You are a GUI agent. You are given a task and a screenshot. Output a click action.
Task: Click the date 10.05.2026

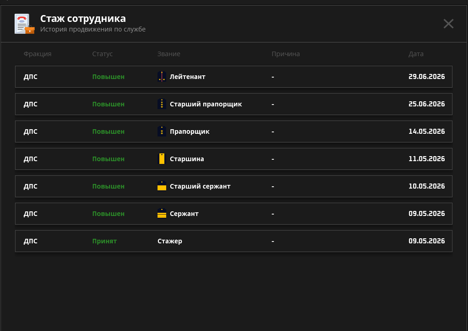click(x=426, y=186)
